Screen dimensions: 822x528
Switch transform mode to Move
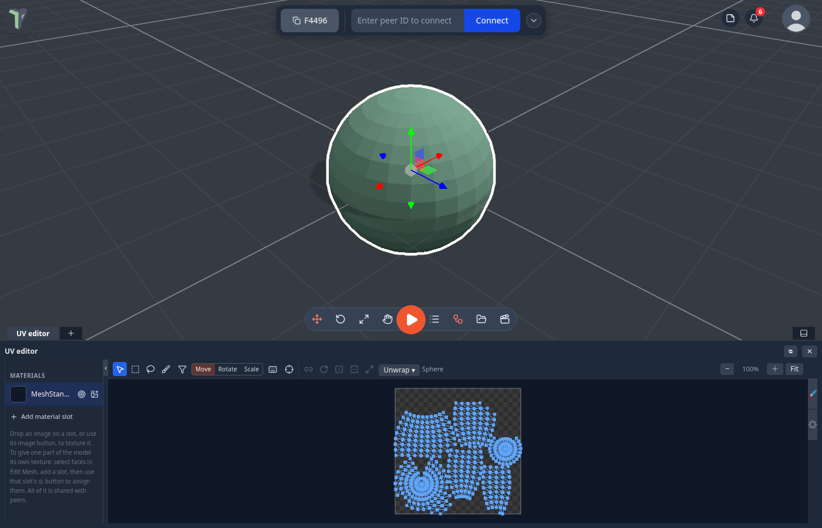(203, 369)
